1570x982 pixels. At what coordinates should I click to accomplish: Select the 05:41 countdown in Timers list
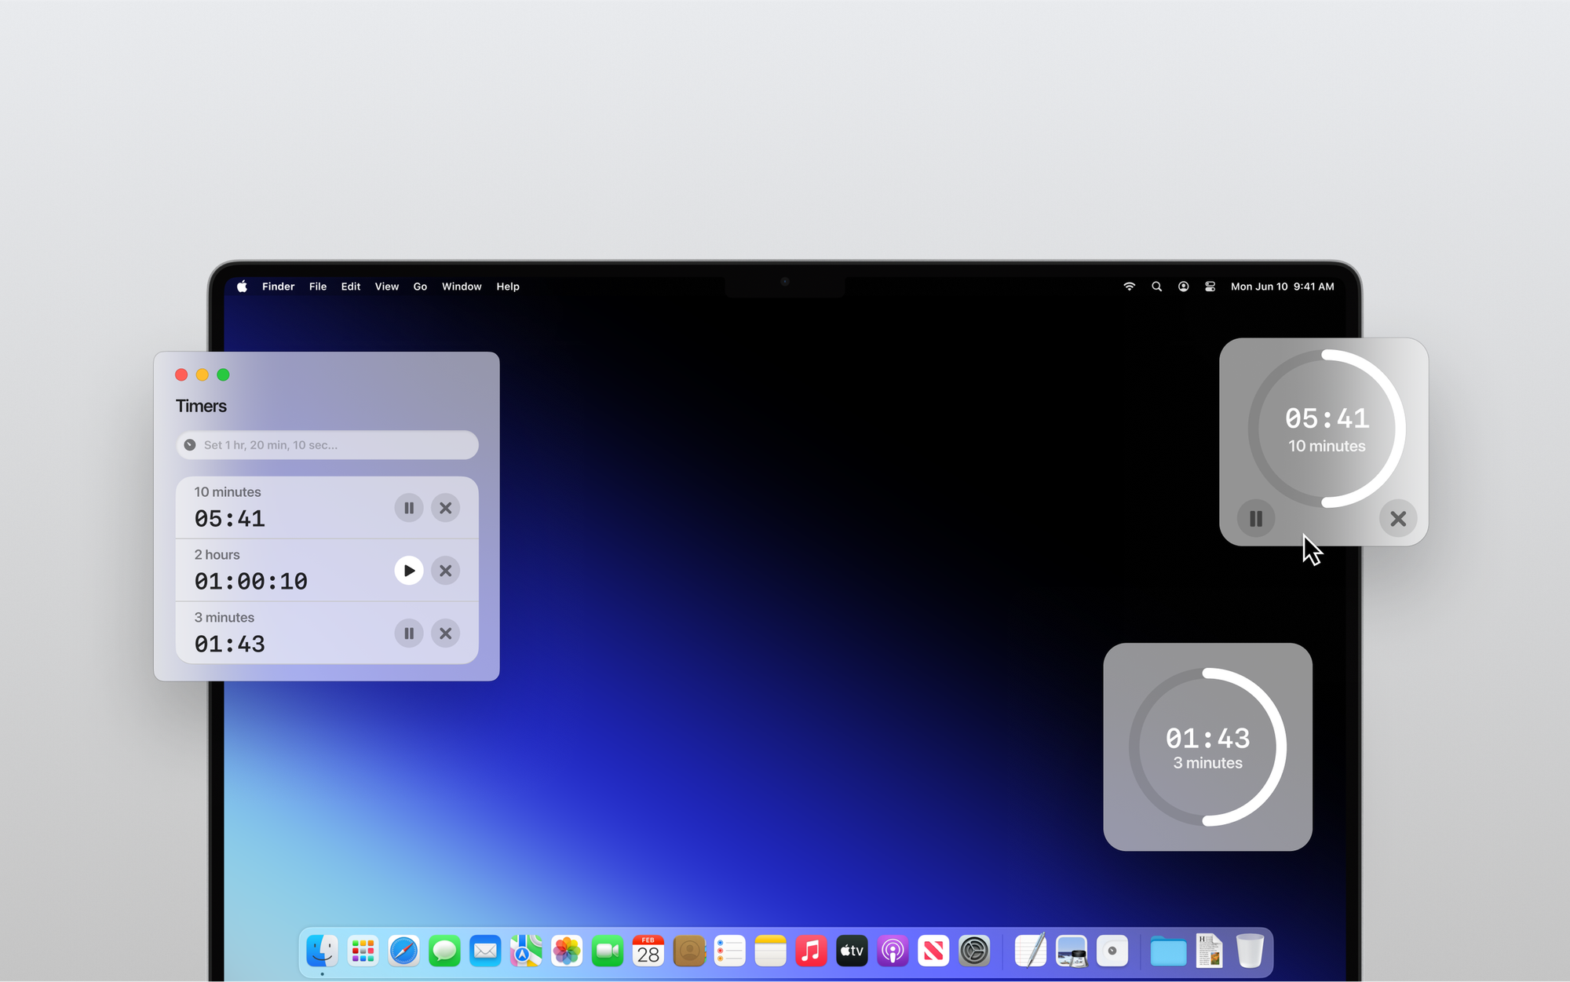[x=230, y=519]
